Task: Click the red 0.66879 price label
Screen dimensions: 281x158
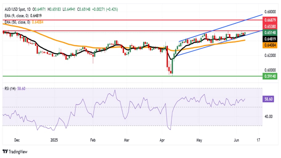Action: click(x=270, y=20)
